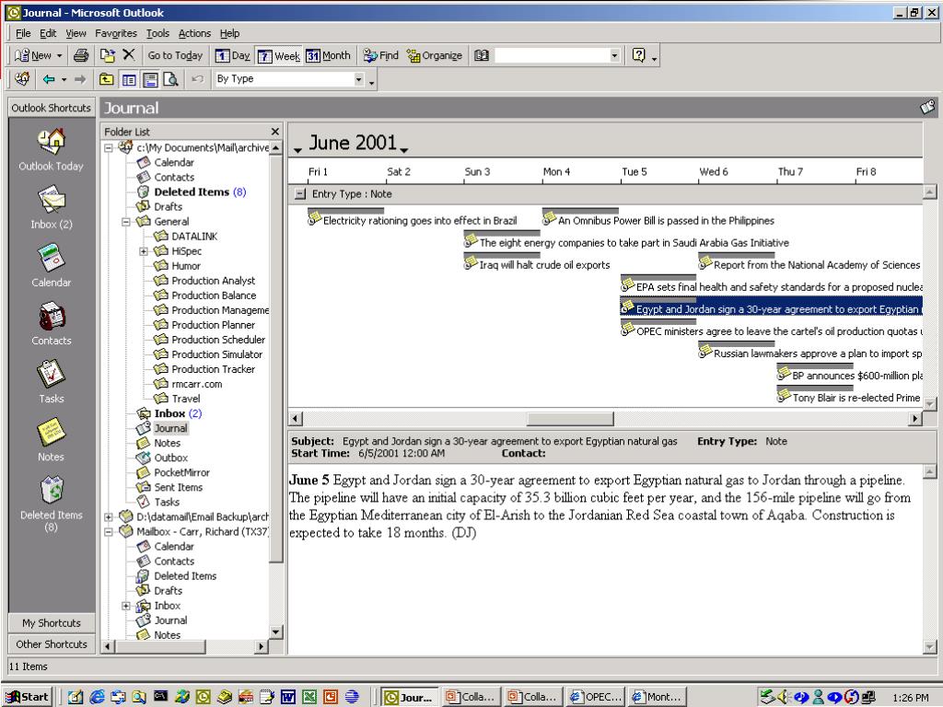Click the Folder List vertical scrollbar thumb
The image size is (943, 707).
pyautogui.click(x=276, y=358)
